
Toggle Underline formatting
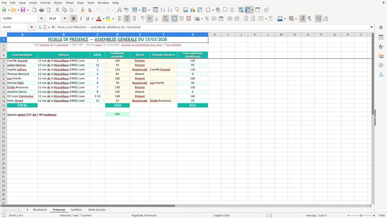click(87, 19)
